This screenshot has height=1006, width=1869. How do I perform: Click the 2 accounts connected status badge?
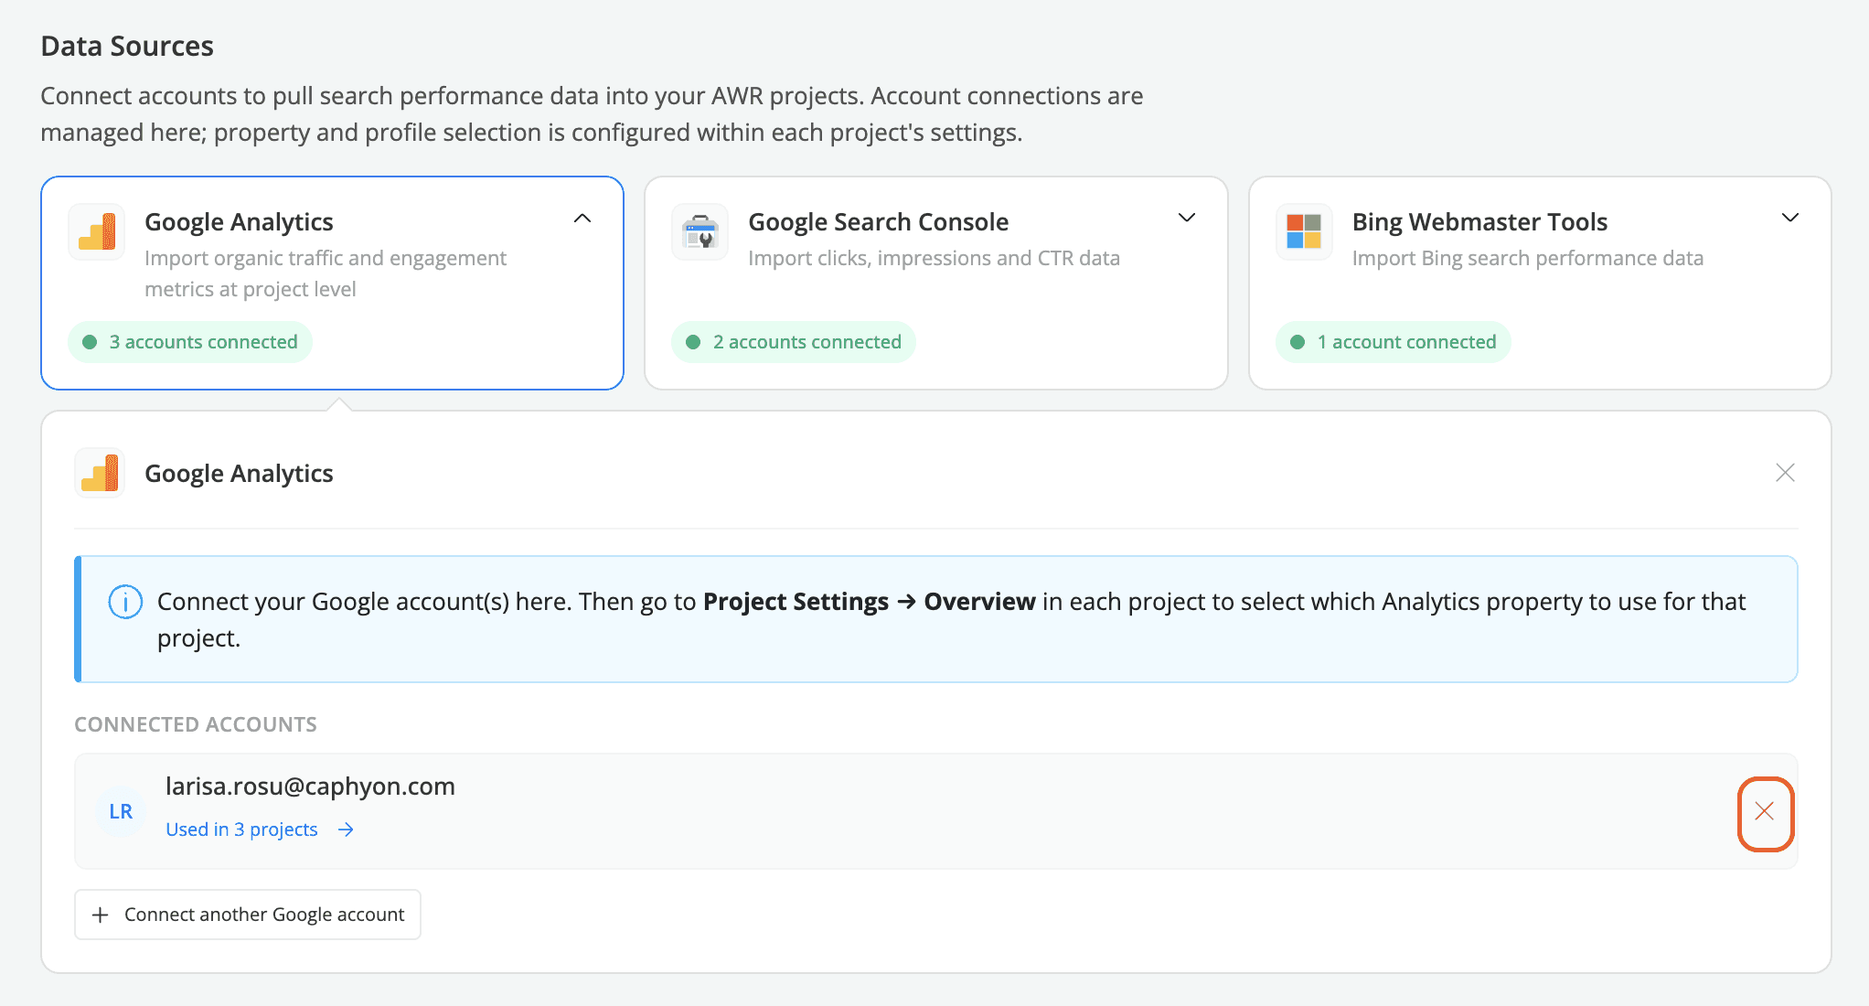click(x=794, y=342)
